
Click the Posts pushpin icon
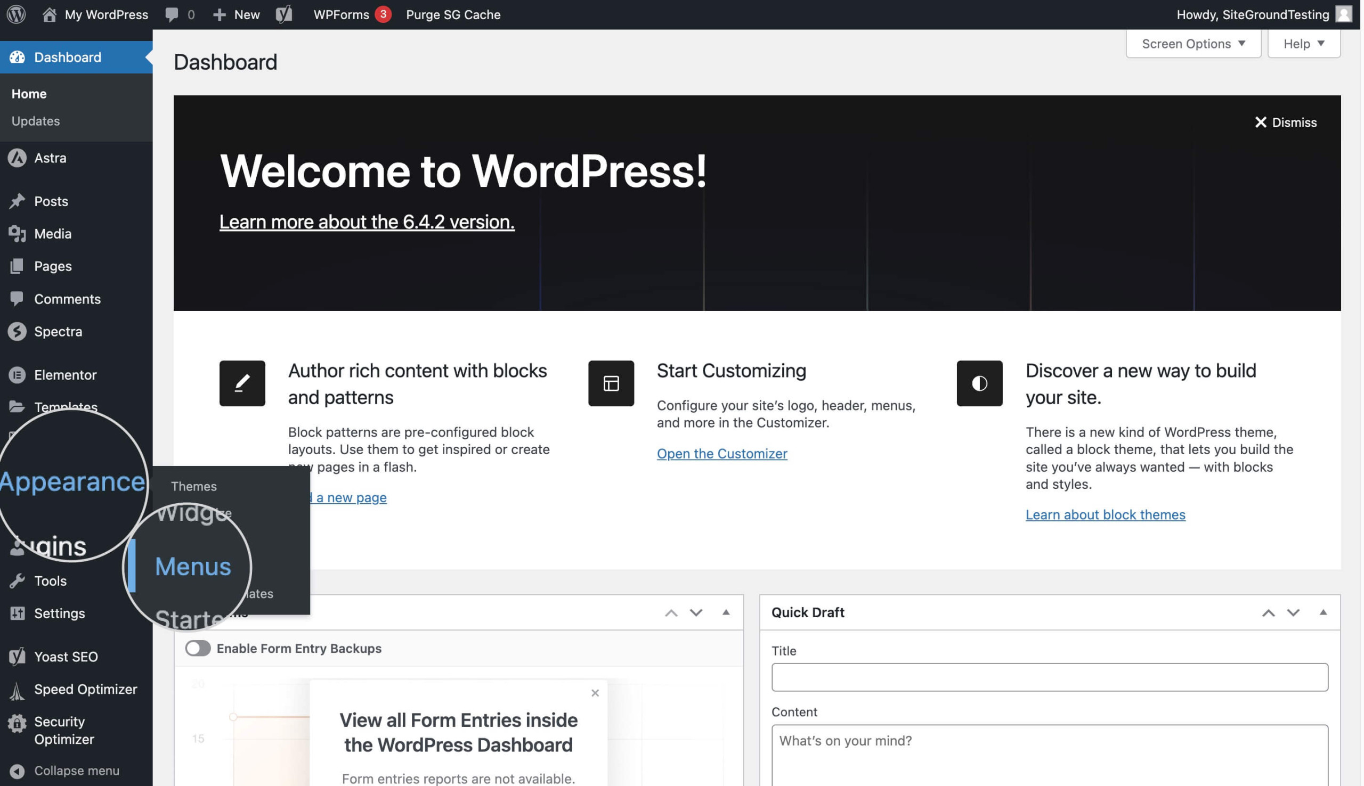tap(17, 201)
